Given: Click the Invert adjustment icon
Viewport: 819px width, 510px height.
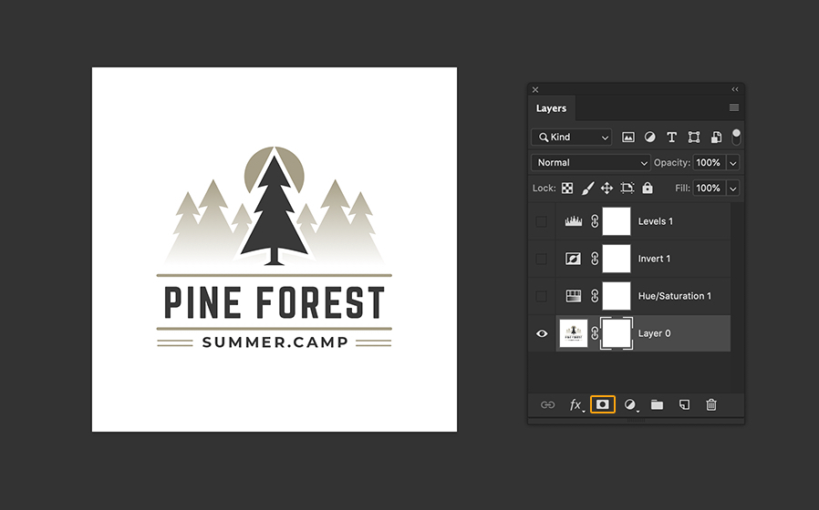Looking at the screenshot, I should pyautogui.click(x=573, y=259).
